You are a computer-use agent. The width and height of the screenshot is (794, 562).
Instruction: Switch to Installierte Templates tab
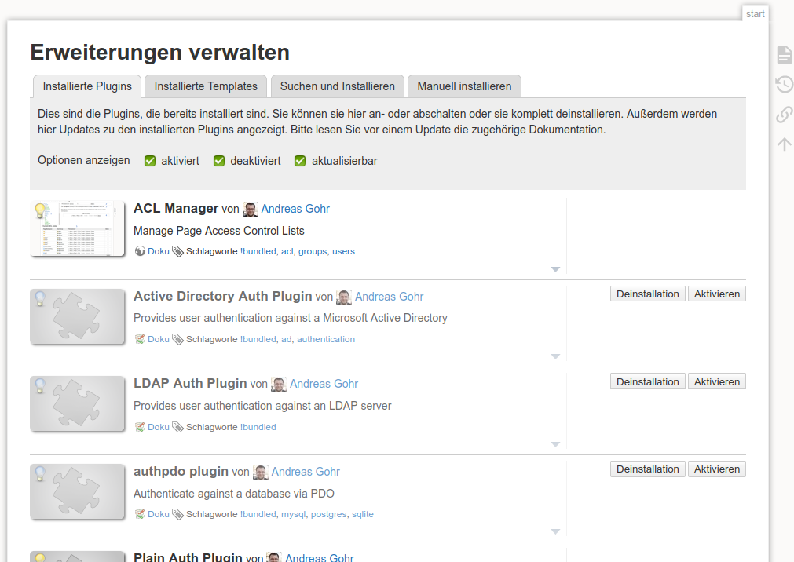(206, 86)
